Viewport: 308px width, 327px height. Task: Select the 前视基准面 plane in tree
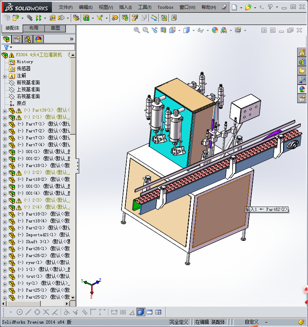[28, 83]
